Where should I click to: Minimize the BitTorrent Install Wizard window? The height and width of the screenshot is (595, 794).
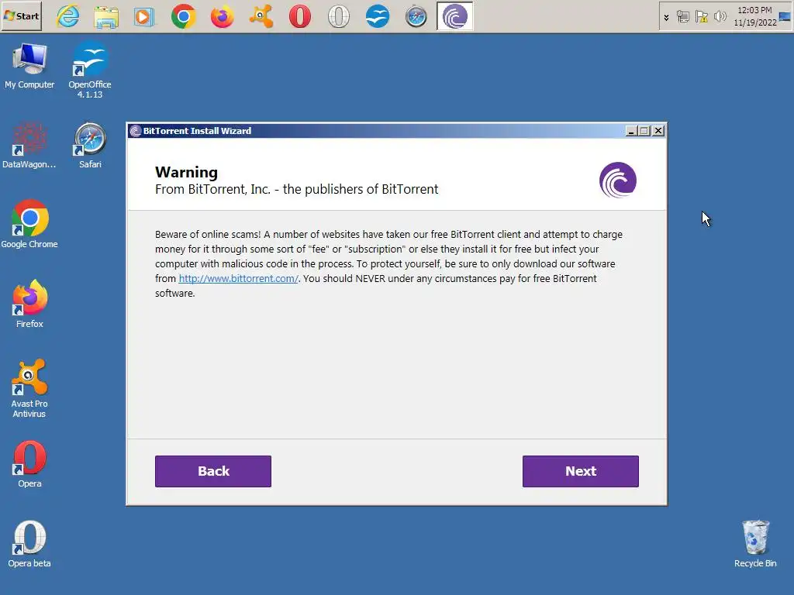[631, 131]
